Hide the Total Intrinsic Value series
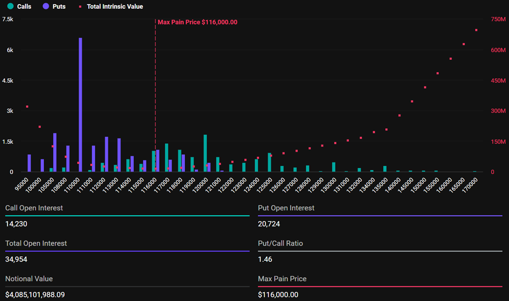 click(x=111, y=7)
